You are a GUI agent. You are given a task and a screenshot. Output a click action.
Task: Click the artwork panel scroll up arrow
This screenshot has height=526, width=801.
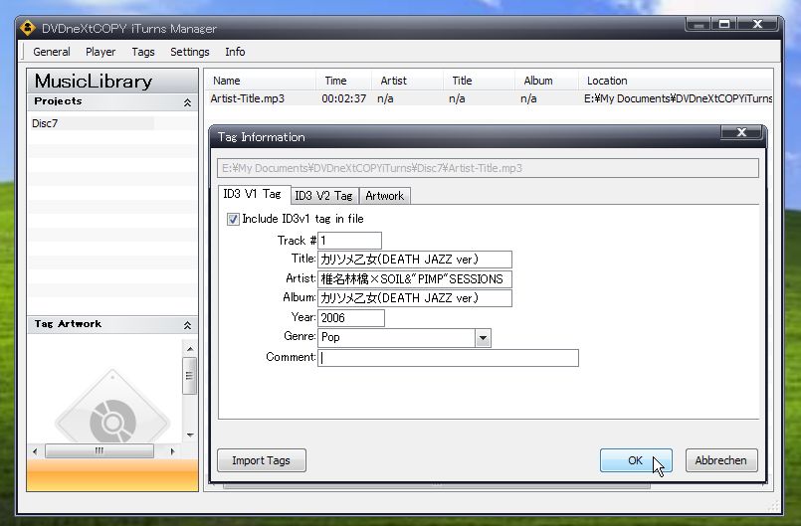(190, 349)
